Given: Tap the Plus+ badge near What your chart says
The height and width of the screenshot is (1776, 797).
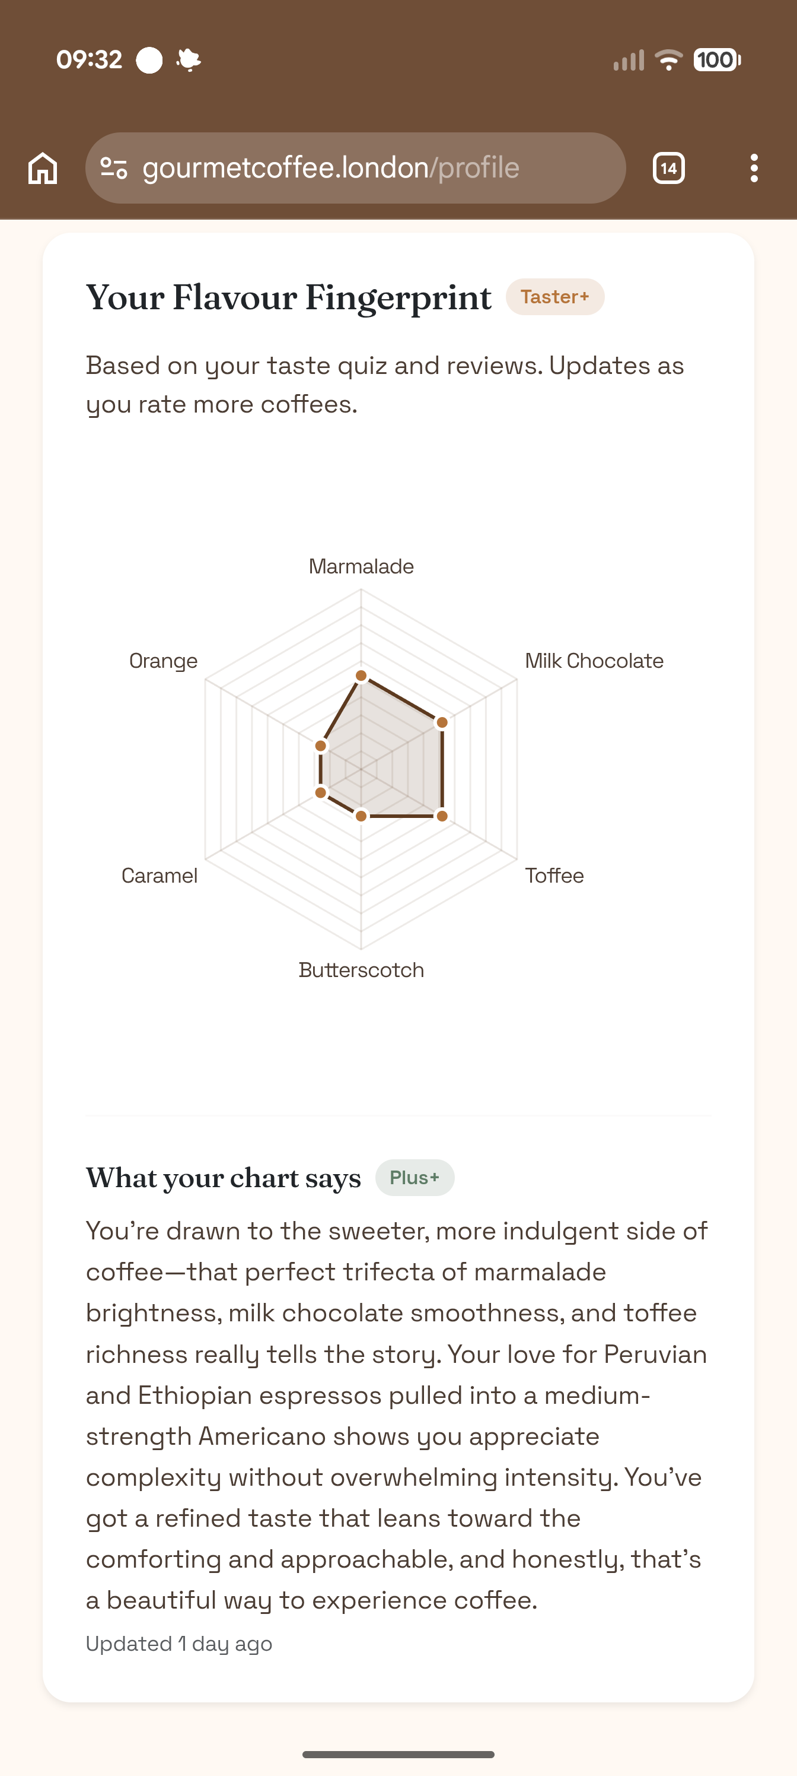Looking at the screenshot, I should coord(414,1178).
